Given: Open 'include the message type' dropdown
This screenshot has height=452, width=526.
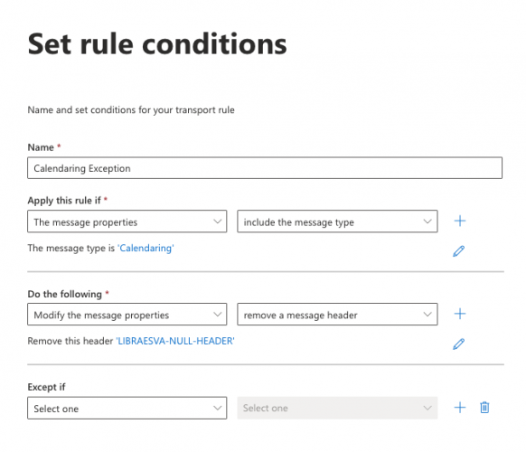Looking at the screenshot, I should 337,221.
